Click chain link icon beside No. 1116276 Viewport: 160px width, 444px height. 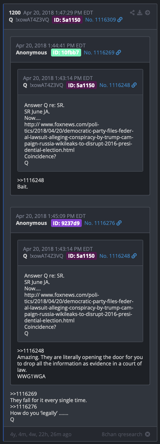point(119,223)
